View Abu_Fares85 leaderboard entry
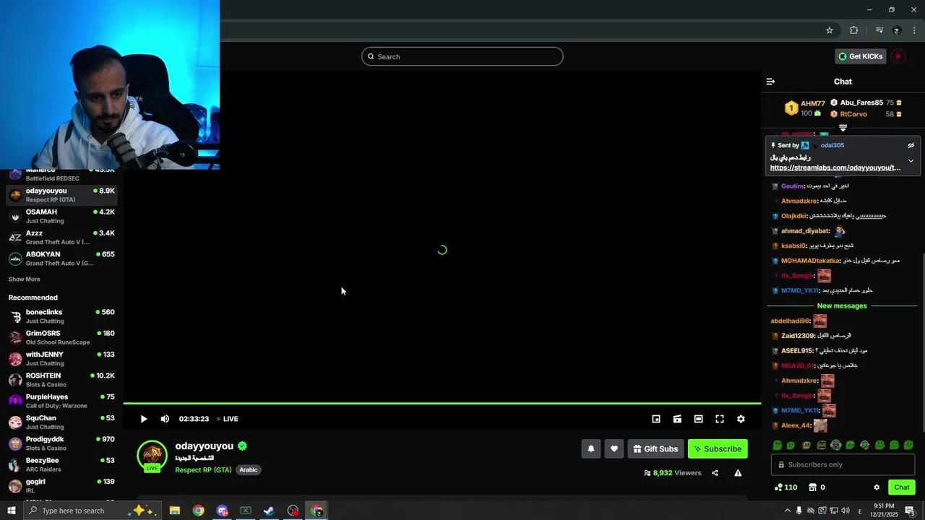Image resolution: width=925 pixels, height=520 pixels. [x=866, y=103]
